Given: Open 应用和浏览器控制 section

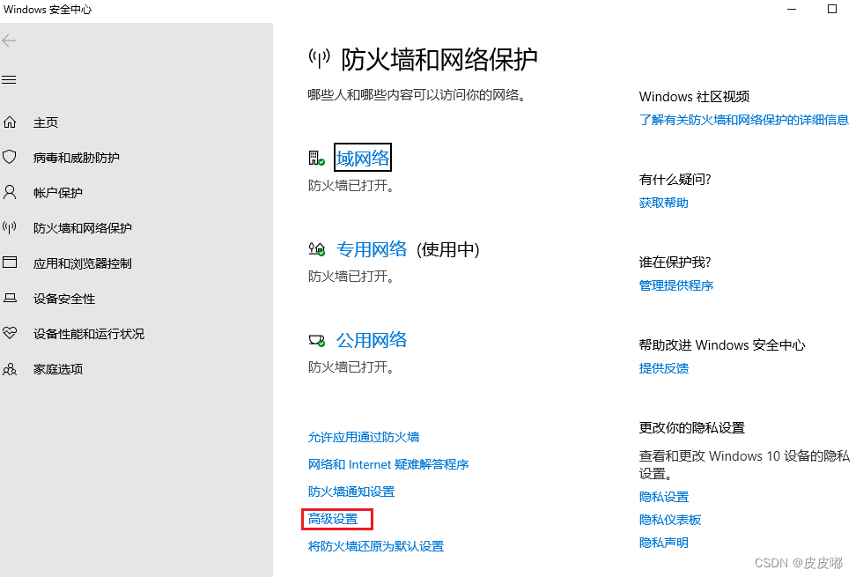Looking at the screenshot, I should tap(83, 263).
